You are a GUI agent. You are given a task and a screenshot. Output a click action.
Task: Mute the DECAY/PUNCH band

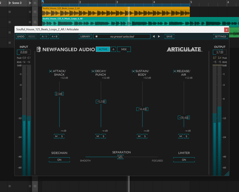98,136
